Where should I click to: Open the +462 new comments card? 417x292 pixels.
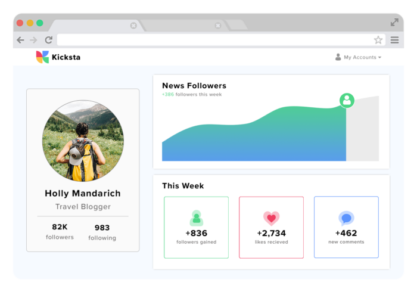(346, 227)
